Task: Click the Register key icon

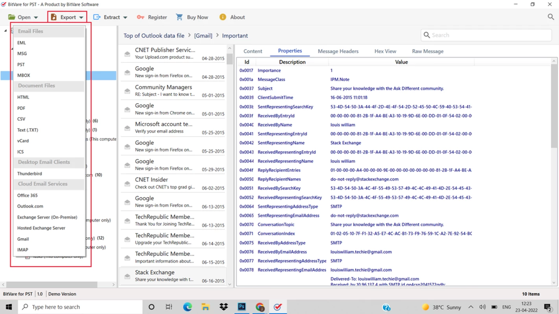Action: click(140, 17)
